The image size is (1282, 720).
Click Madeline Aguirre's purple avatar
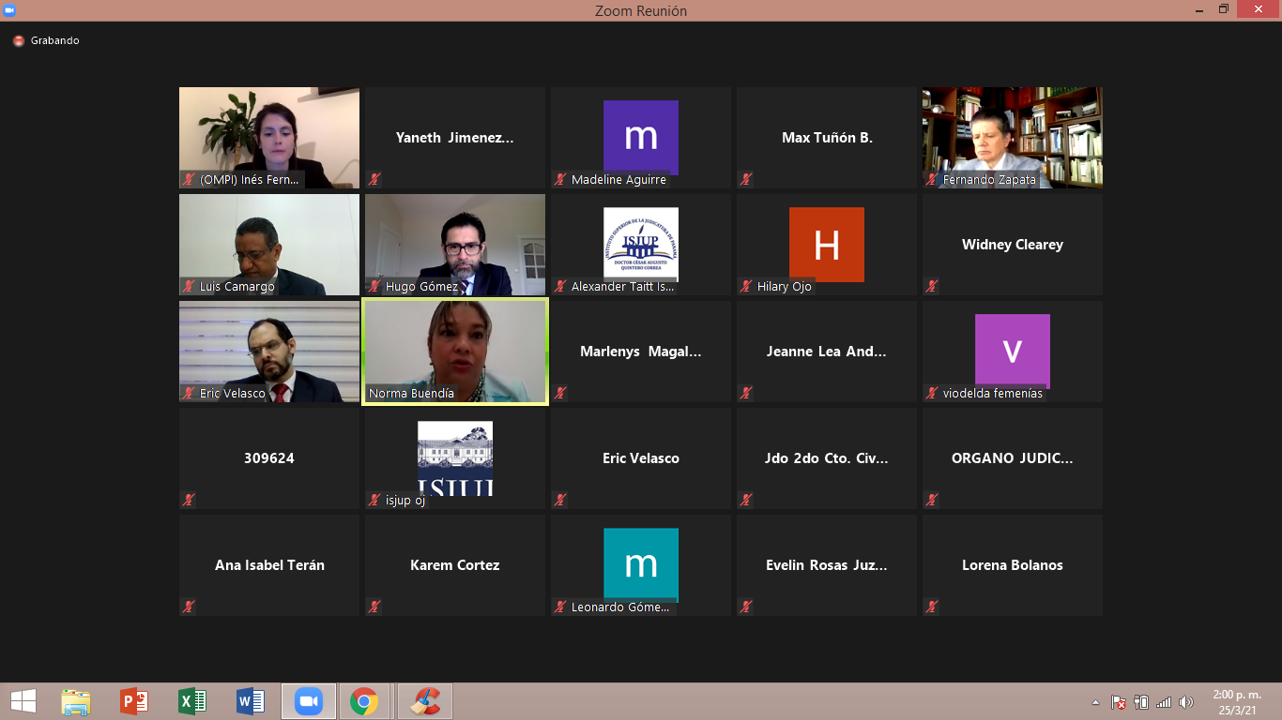click(641, 137)
